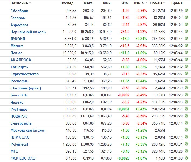Click the Макс. column header

[x=89, y=3]
